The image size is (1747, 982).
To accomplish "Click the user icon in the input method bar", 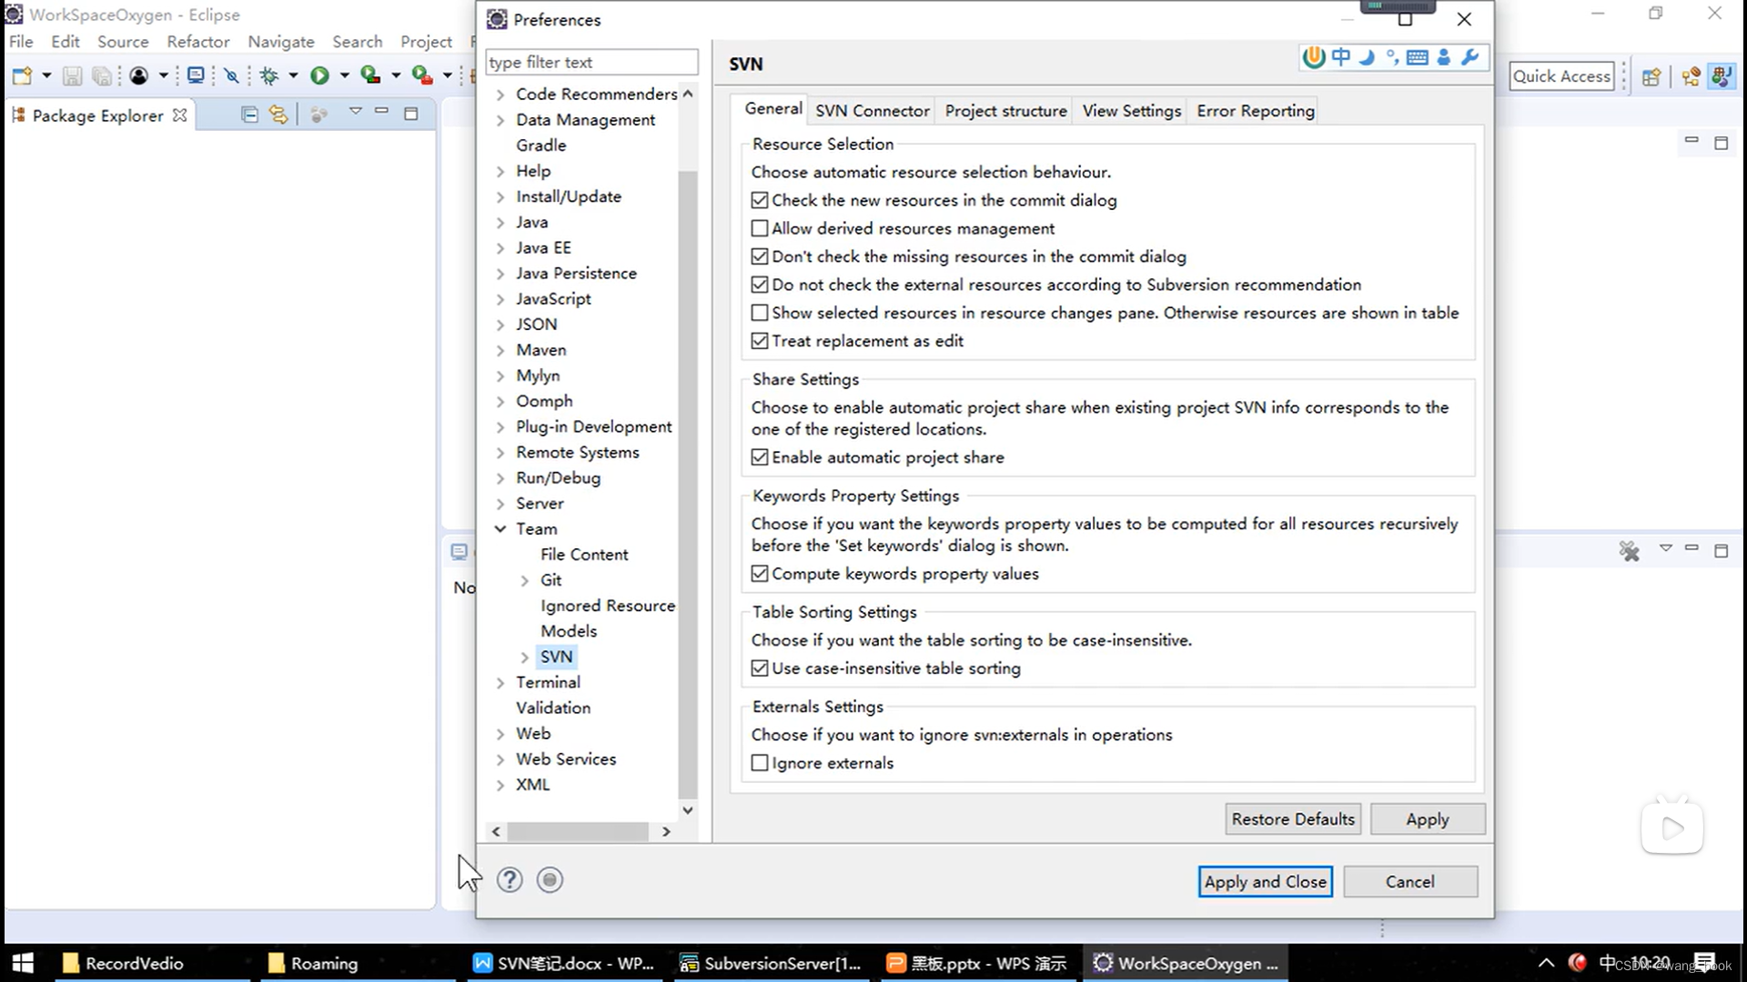I will [1444, 57].
